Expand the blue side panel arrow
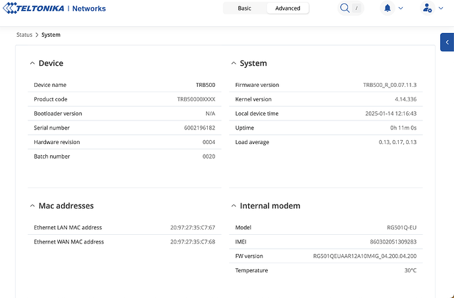Image resolution: width=454 pixels, height=298 pixels. [x=447, y=42]
